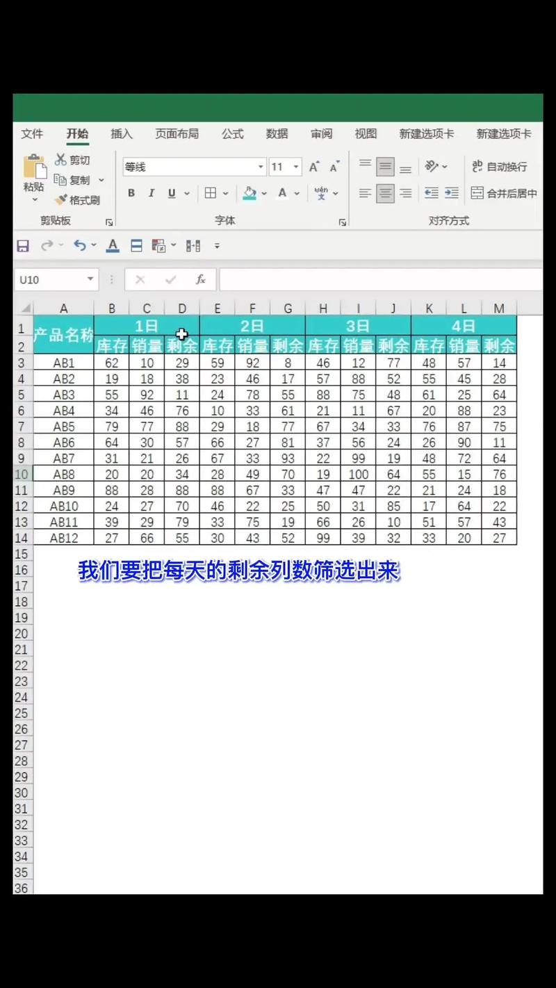Click the wén phonetic guide icon
Screen dimensions: 556x988
pyautogui.click(x=321, y=193)
